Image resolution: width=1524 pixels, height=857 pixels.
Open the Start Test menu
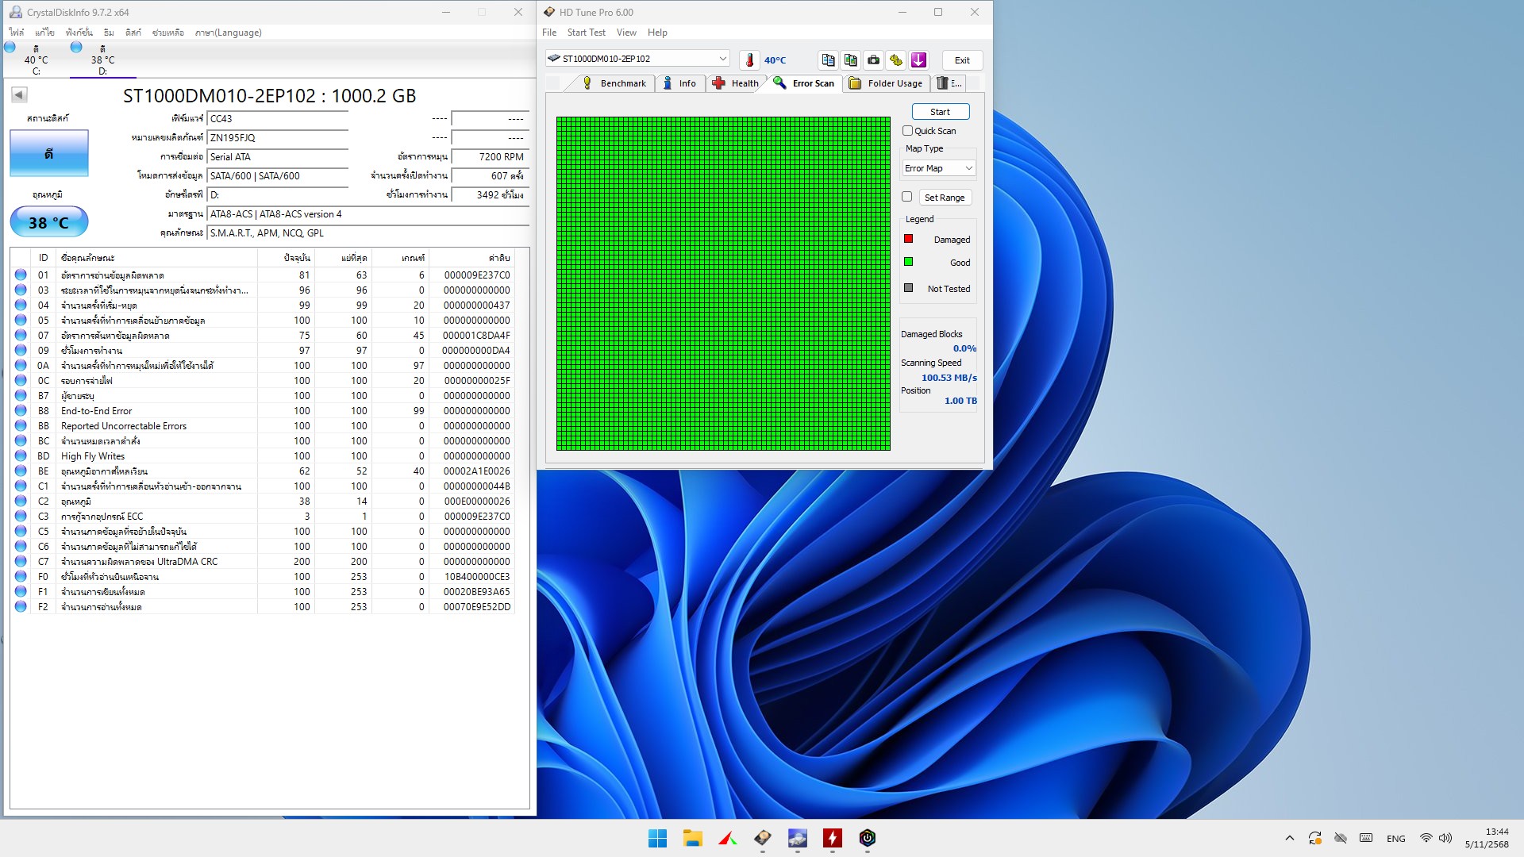coord(586,33)
